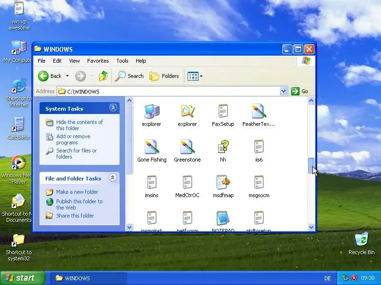Open the Search toolbar button
The image size is (381, 285).
click(129, 76)
